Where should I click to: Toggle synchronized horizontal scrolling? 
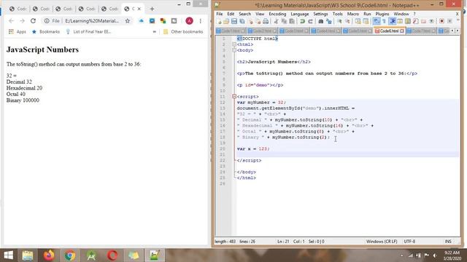coord(366,21)
